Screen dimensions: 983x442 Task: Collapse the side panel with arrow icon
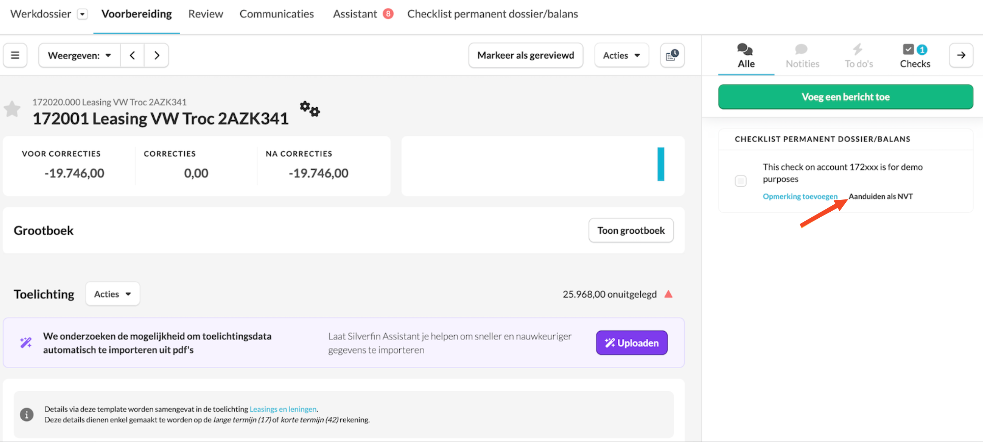[961, 55]
